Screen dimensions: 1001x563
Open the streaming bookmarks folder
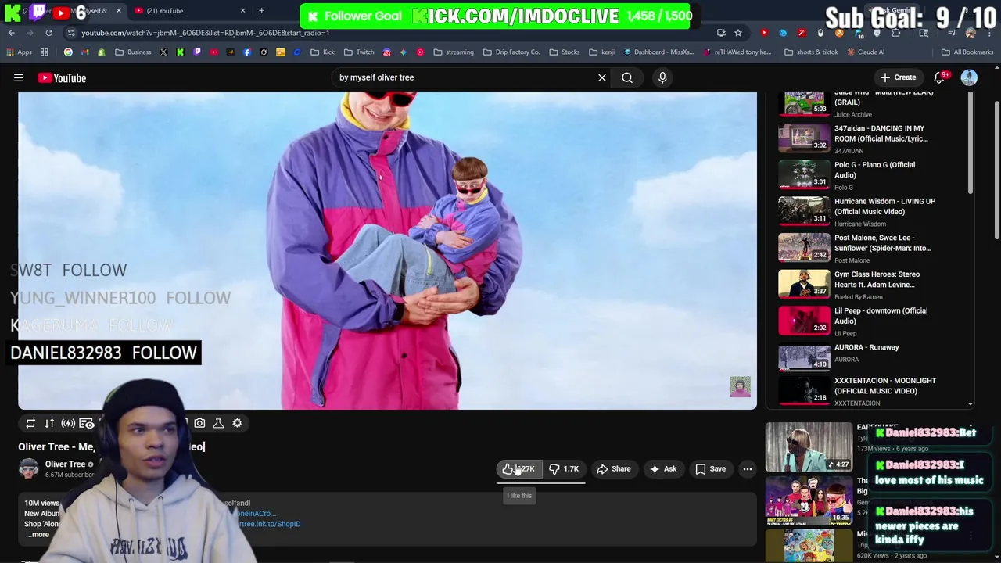pyautogui.click(x=454, y=52)
